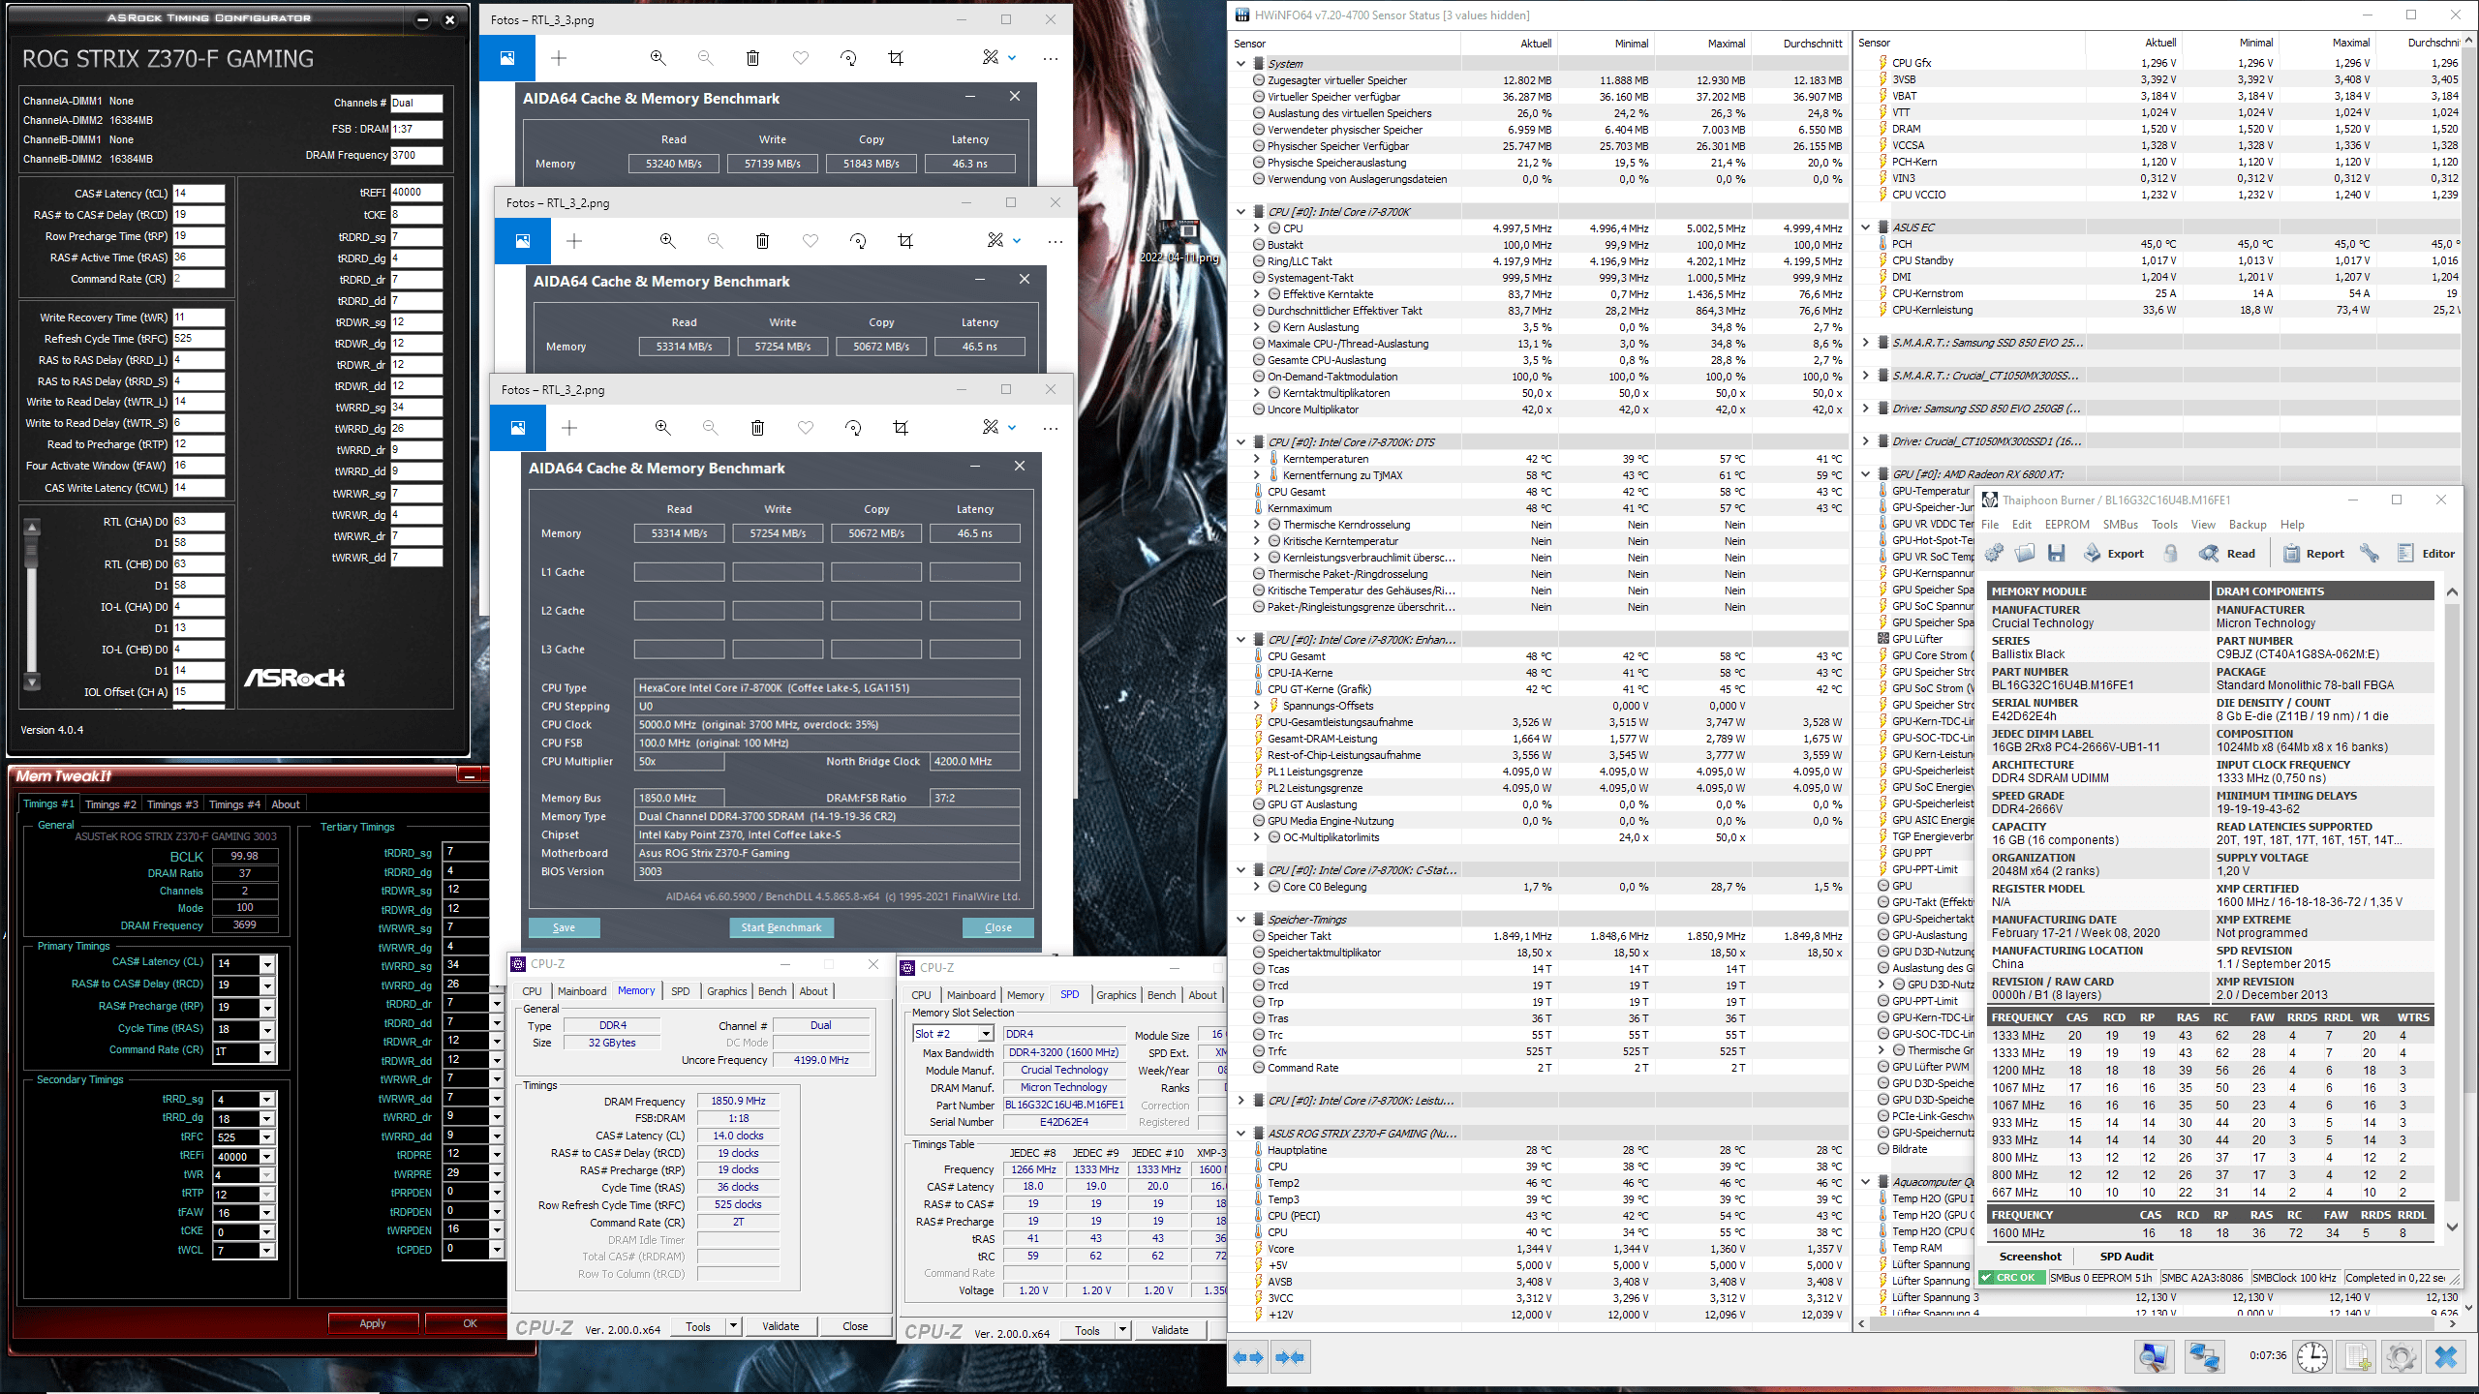Expand S.M.A.R.T. Samsung SSD 850 EVO group
This screenshot has height=1394, width=2479.
tap(1866, 343)
